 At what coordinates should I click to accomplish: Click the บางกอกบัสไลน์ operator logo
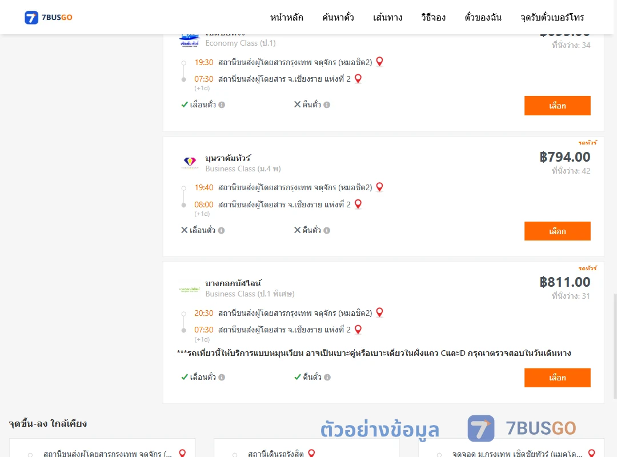(189, 289)
